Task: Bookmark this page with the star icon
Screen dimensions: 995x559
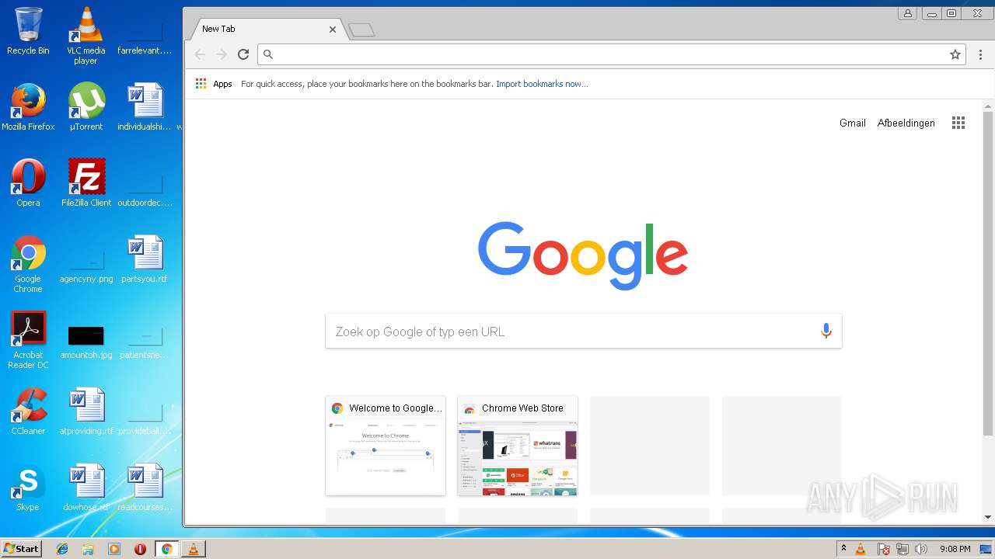Action: pos(955,54)
